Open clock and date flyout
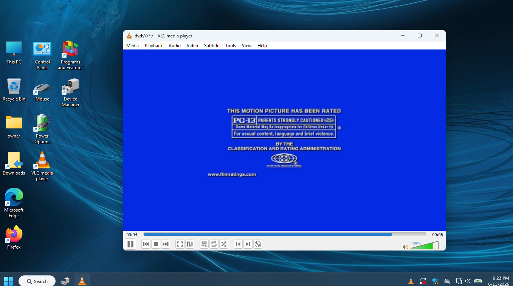513x286 pixels. pos(499,281)
